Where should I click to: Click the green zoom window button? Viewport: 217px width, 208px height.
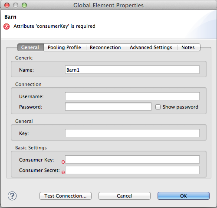(24, 5)
